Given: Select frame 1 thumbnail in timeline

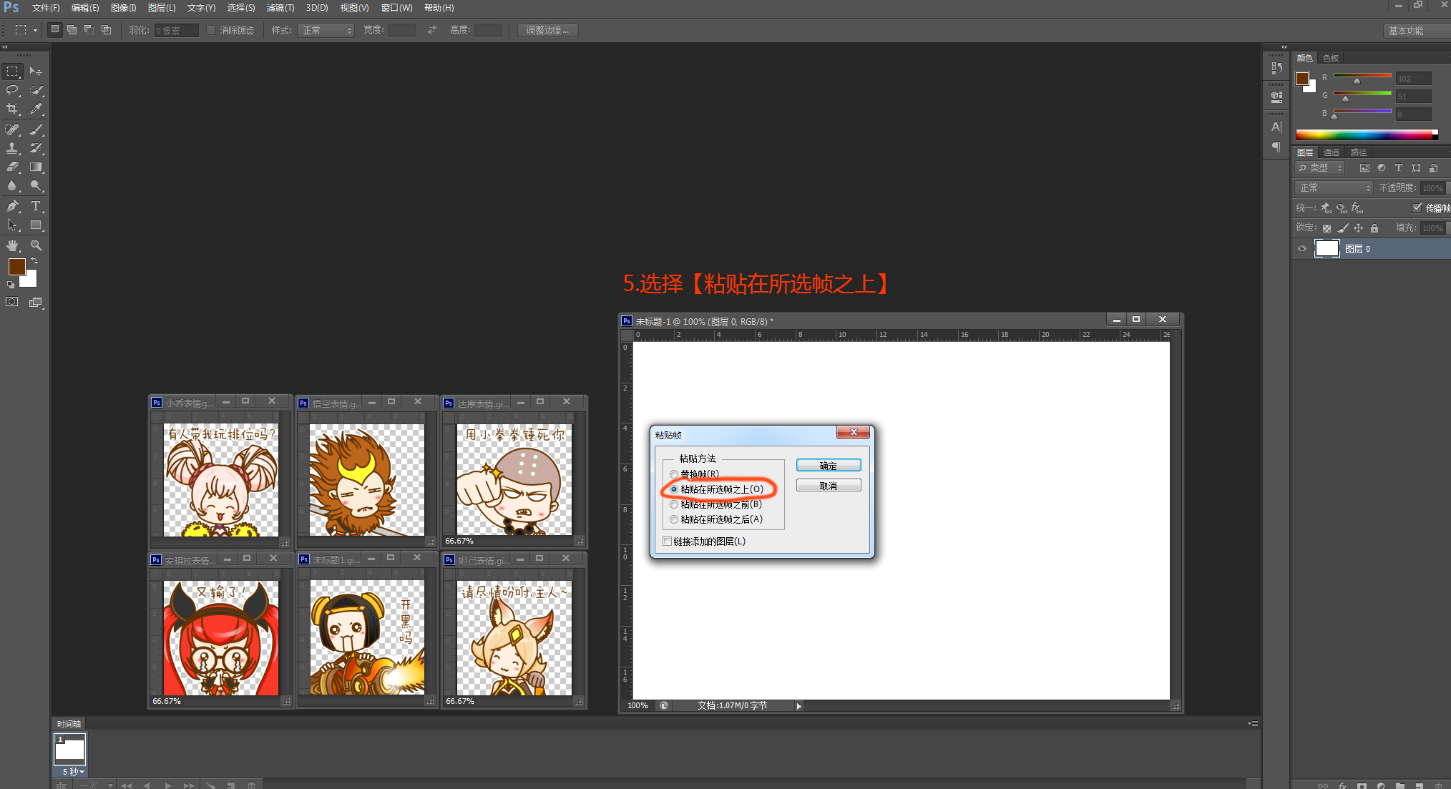Looking at the screenshot, I should [x=70, y=749].
